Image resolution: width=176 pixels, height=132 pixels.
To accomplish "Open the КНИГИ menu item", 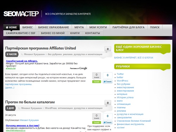I will click(75, 33).
